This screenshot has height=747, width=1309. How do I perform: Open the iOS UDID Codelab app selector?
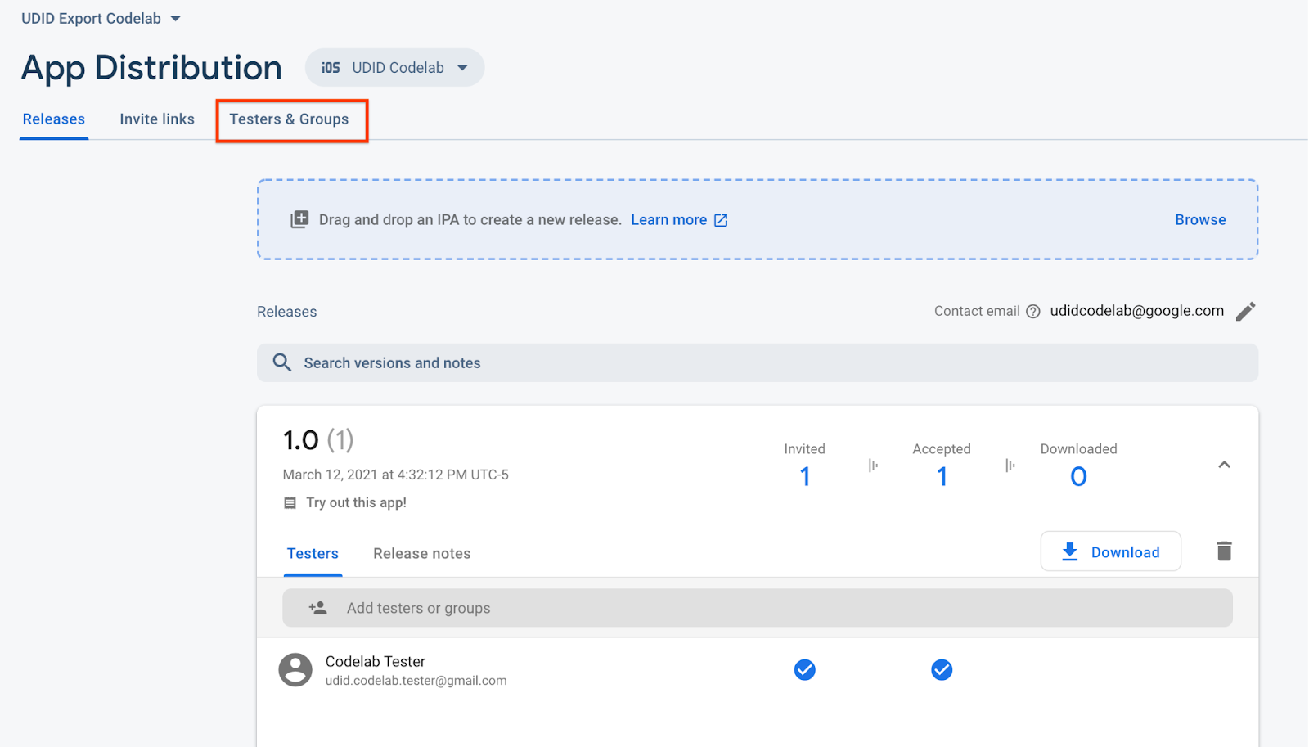click(395, 68)
